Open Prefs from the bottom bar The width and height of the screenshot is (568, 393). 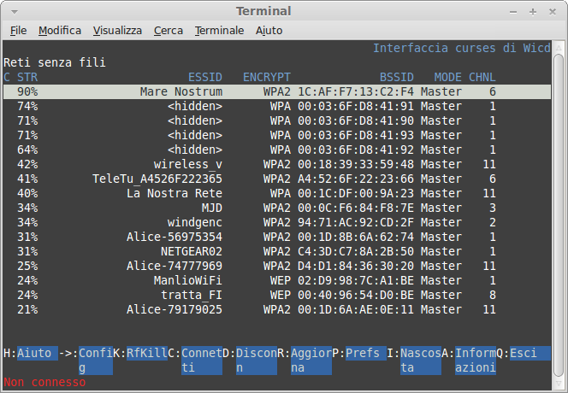pos(363,353)
